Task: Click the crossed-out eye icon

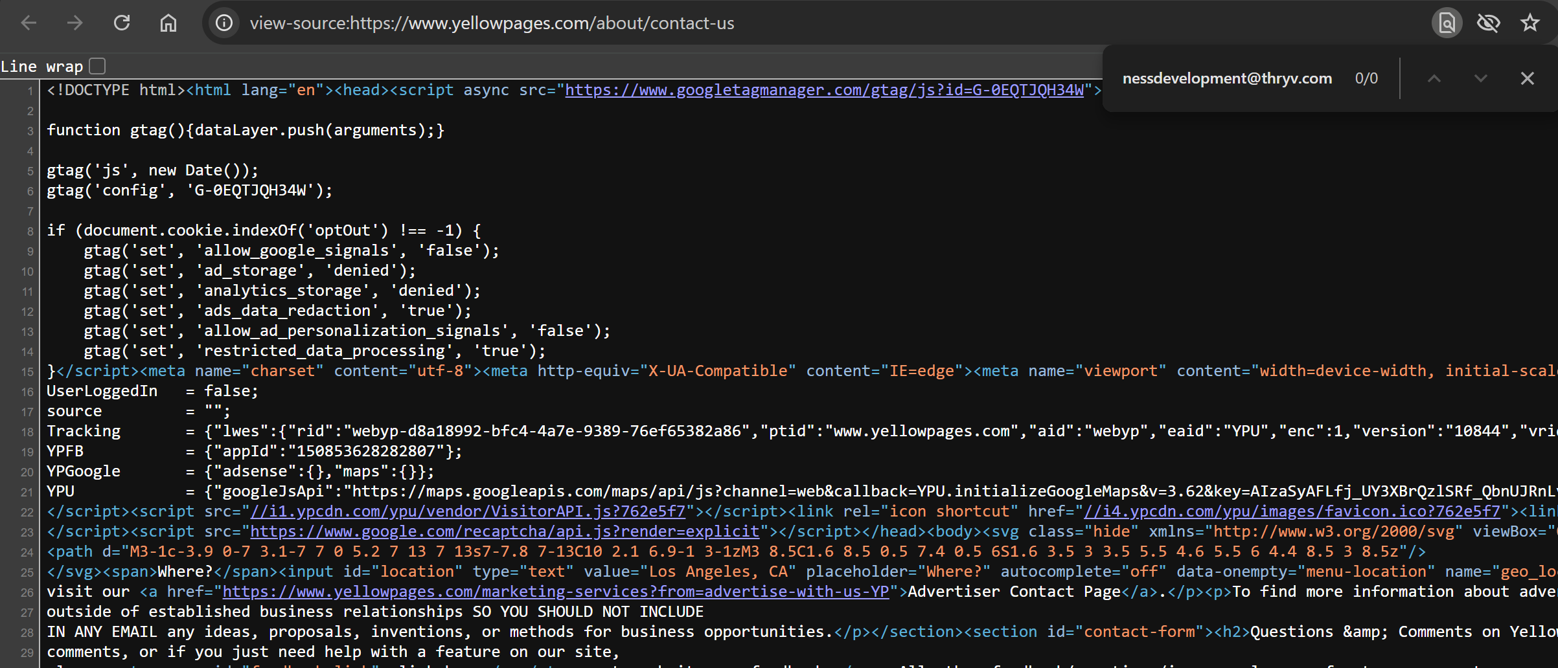Action: point(1489,23)
